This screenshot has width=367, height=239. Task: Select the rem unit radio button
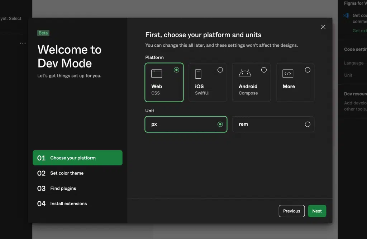click(308, 124)
